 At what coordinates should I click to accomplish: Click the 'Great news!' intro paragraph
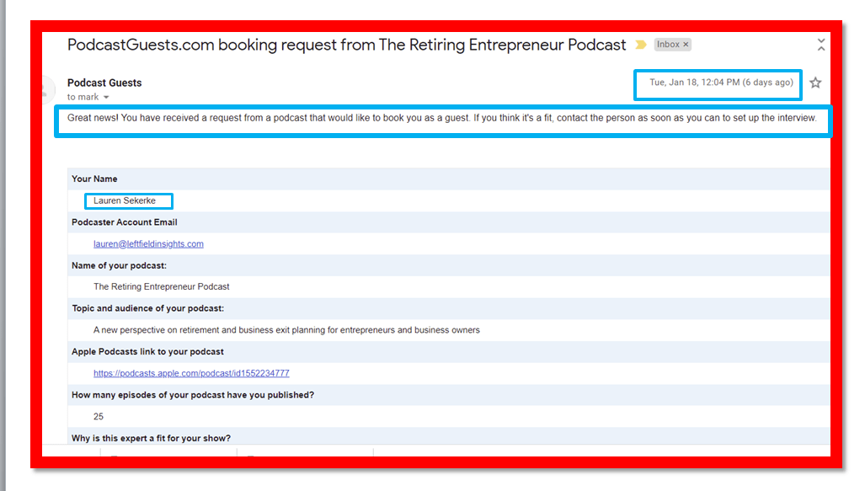[x=441, y=118]
